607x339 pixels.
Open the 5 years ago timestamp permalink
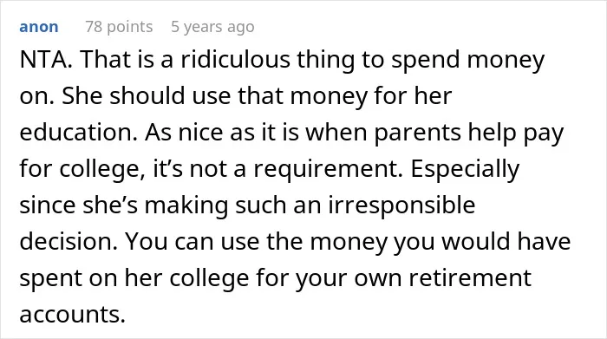212,27
